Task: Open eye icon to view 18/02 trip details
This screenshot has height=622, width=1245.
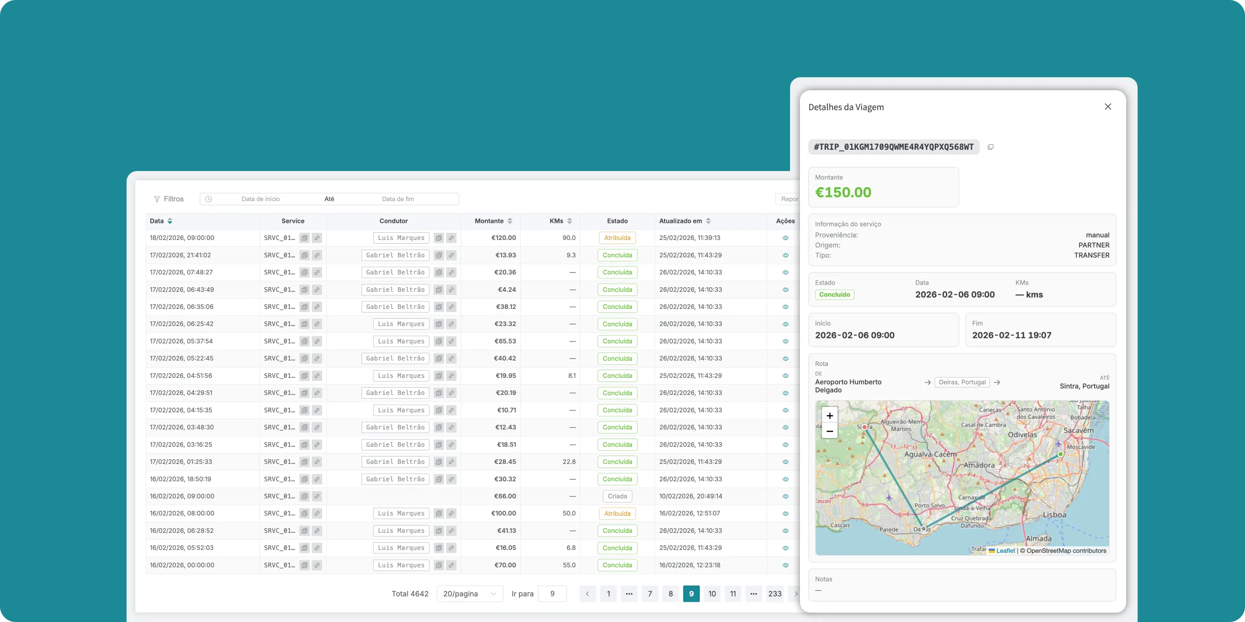Action: pyautogui.click(x=785, y=237)
